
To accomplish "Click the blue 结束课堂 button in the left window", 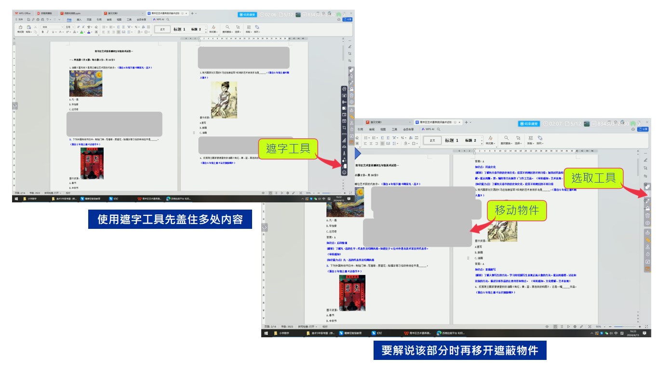I will click(247, 14).
